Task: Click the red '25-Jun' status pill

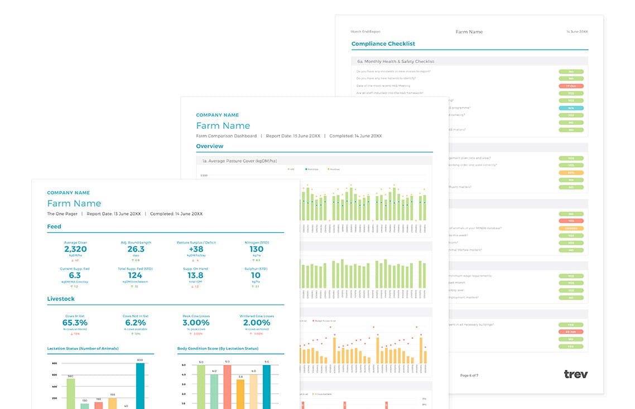Action: pos(571,332)
